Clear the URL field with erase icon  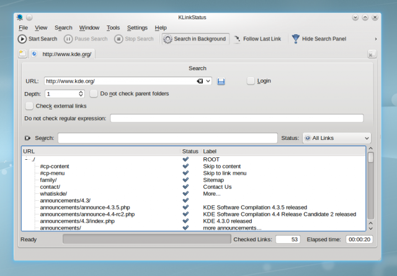click(x=200, y=81)
